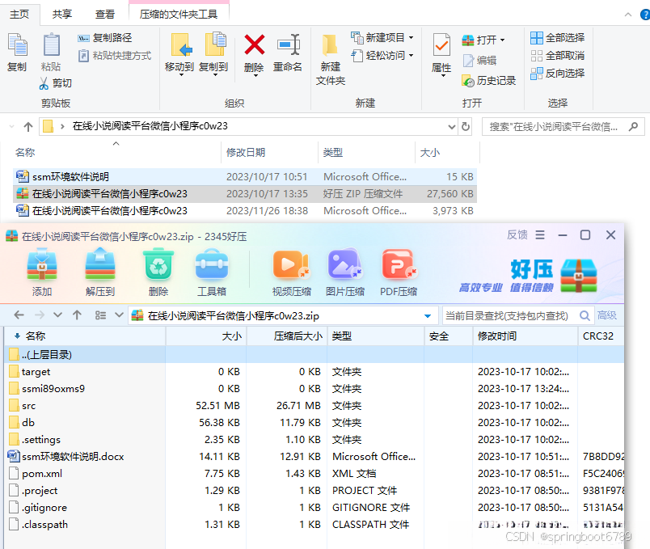This screenshot has height=549, width=650.
Task: Click 编辑 in the open group
Action: [479, 61]
